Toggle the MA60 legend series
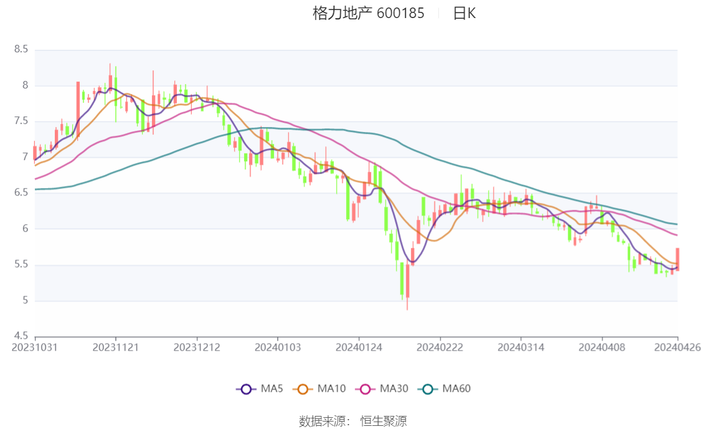Viewport: 706px width, 429px height. tap(444, 389)
